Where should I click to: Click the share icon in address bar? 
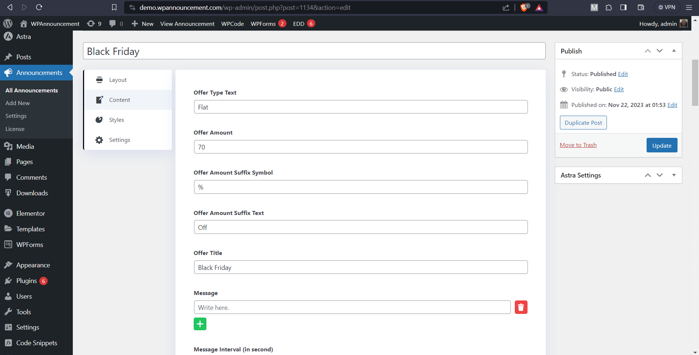pyautogui.click(x=506, y=8)
